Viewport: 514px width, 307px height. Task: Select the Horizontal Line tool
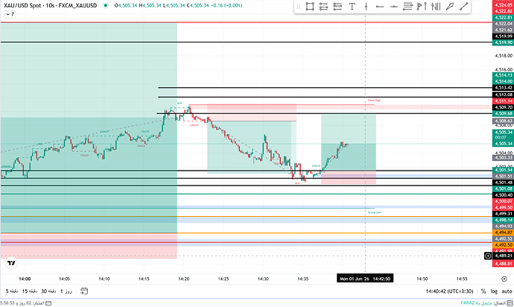394,7
